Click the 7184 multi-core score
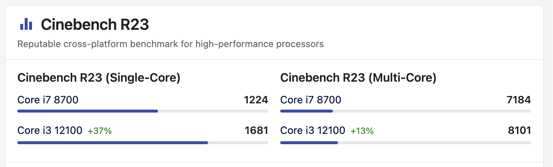Screen dimensions: 553x167 tap(519, 100)
